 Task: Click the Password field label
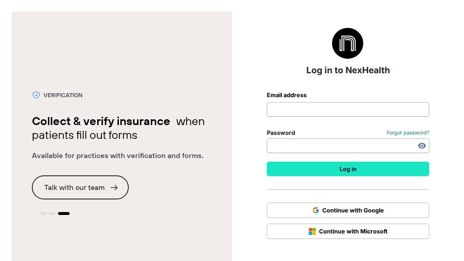coord(281,133)
